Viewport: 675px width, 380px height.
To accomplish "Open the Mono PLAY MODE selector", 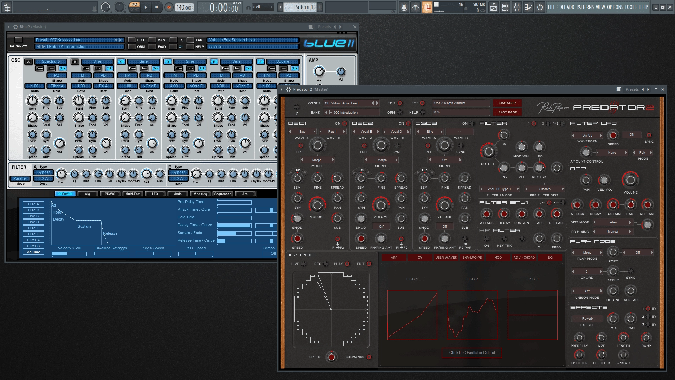I will point(587,253).
